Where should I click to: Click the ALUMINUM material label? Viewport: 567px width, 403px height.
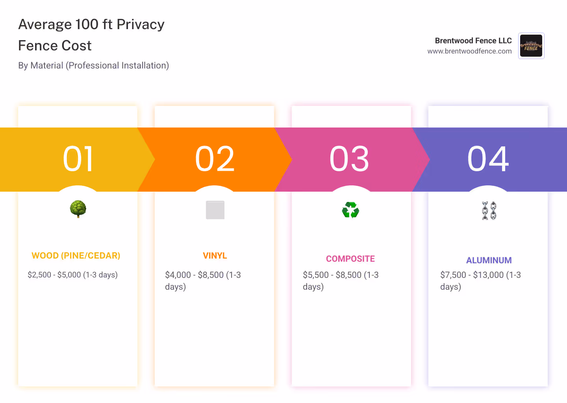click(489, 260)
